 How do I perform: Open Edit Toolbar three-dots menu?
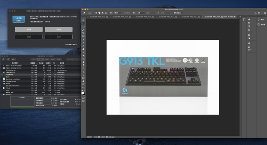83,88
